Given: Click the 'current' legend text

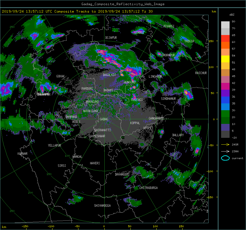Looking at the screenshot, I should (x=238, y=158).
